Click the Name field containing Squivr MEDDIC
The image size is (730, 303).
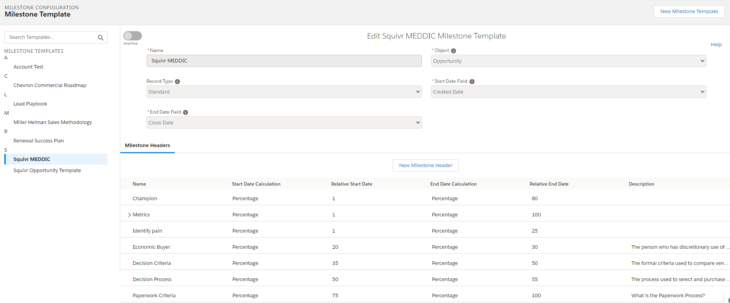tap(284, 61)
